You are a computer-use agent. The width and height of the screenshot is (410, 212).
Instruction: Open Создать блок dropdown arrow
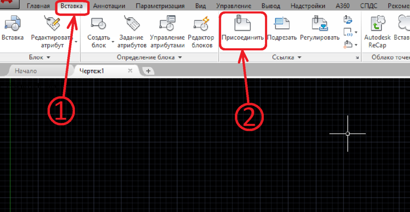point(113,42)
